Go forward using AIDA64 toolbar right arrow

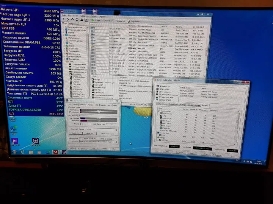click(x=68, y=19)
